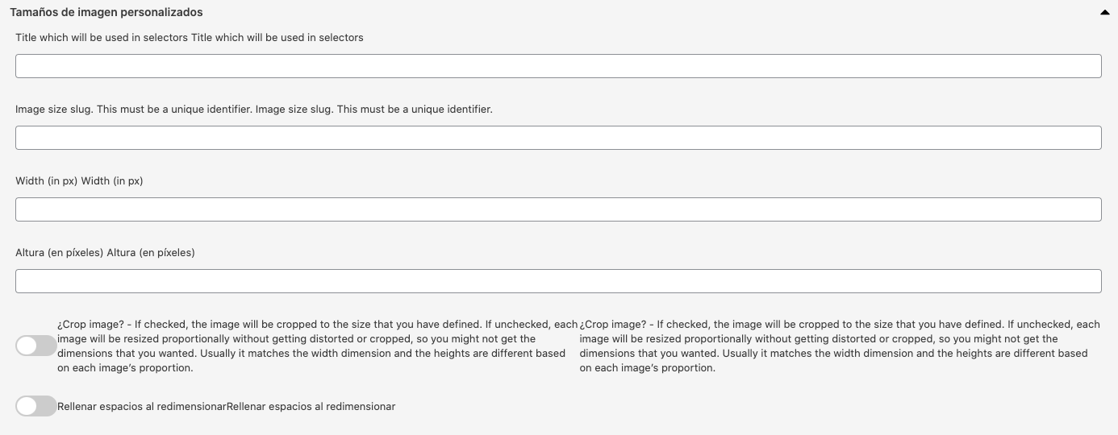Screen dimensions: 1118x435
Task: Enable the Crop image toggle switch
Action: (x=35, y=346)
